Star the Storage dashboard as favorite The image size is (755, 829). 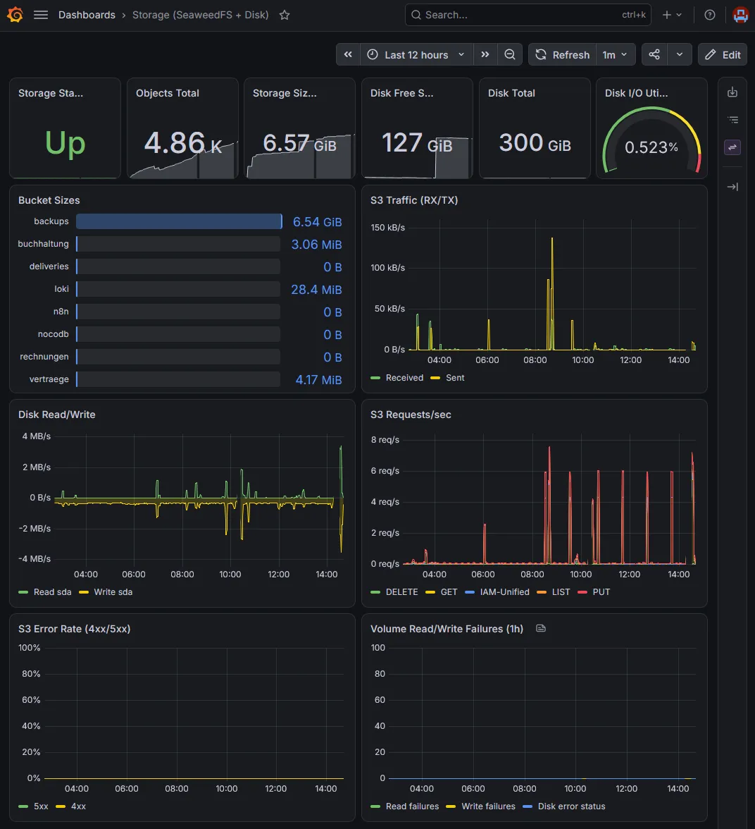click(x=285, y=15)
